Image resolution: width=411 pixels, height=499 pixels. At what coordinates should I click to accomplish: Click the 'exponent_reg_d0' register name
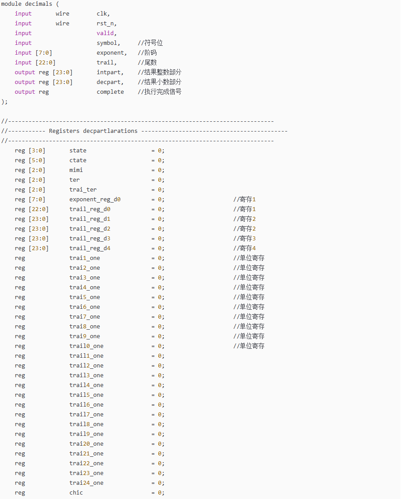pos(95,200)
